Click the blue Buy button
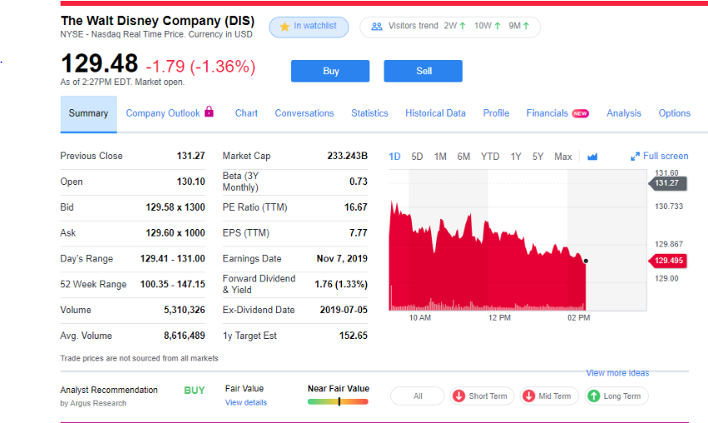The width and height of the screenshot is (708, 423). pyautogui.click(x=330, y=71)
